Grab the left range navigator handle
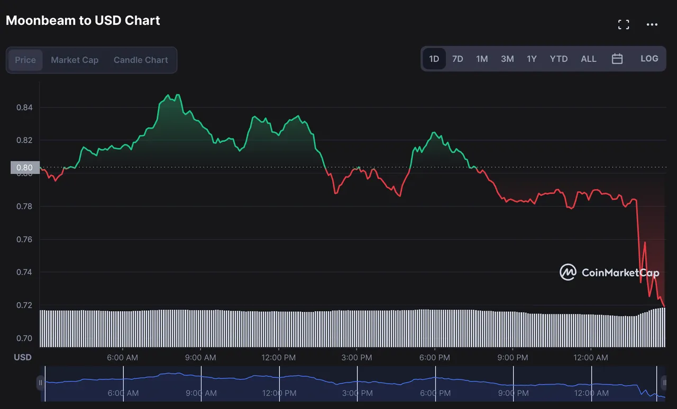The height and width of the screenshot is (409, 677). [40, 383]
